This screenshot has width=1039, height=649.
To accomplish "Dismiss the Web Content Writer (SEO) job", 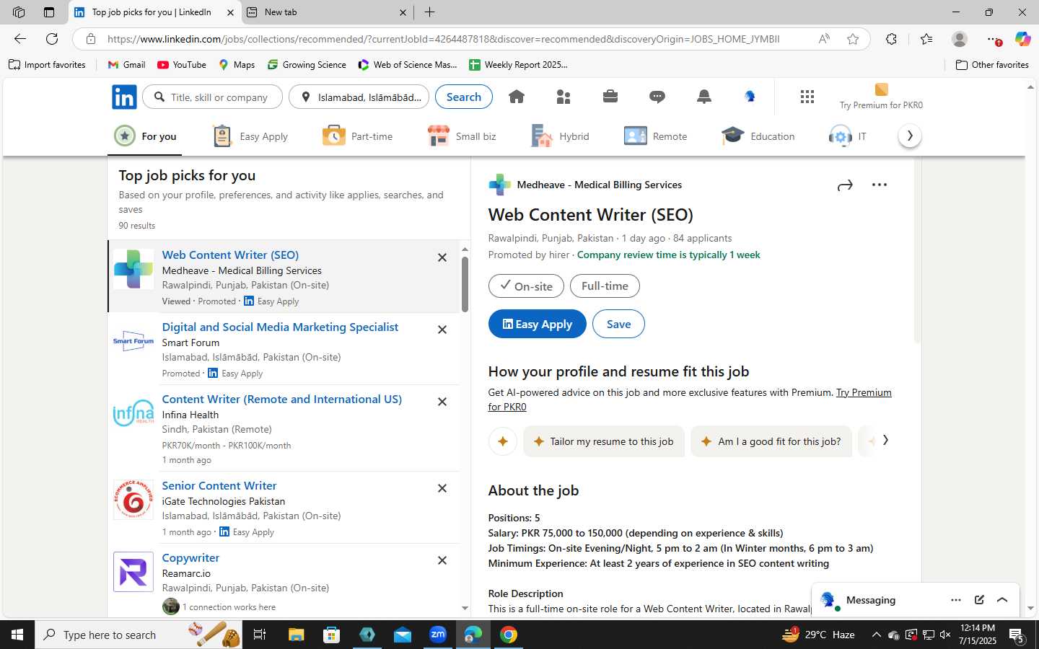I will (442, 257).
